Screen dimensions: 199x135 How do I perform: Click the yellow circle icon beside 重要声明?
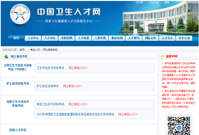162,56
